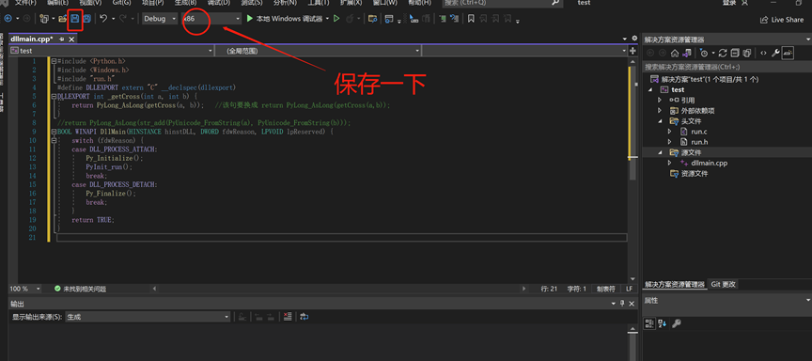The image size is (812, 361).
Task: Click the LF line ending indicator
Action: tap(629, 289)
